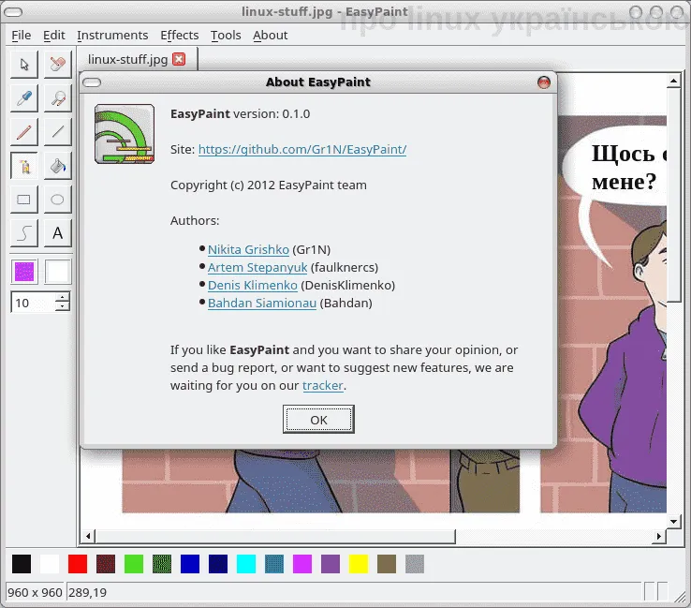Screen dimensions: 691x608
Task: Pick white from the bottom palette
Action: click(x=50, y=564)
